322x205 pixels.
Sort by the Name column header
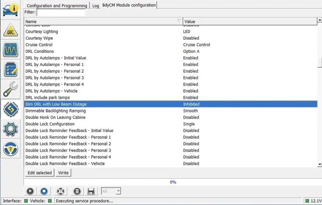103,21
